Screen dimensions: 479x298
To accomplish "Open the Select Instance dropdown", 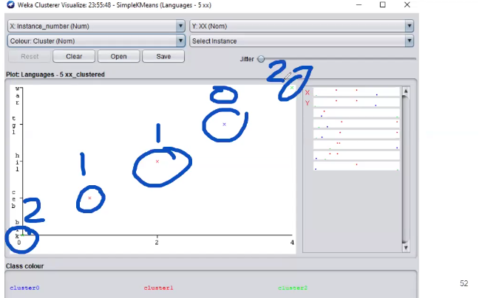I will click(x=302, y=41).
